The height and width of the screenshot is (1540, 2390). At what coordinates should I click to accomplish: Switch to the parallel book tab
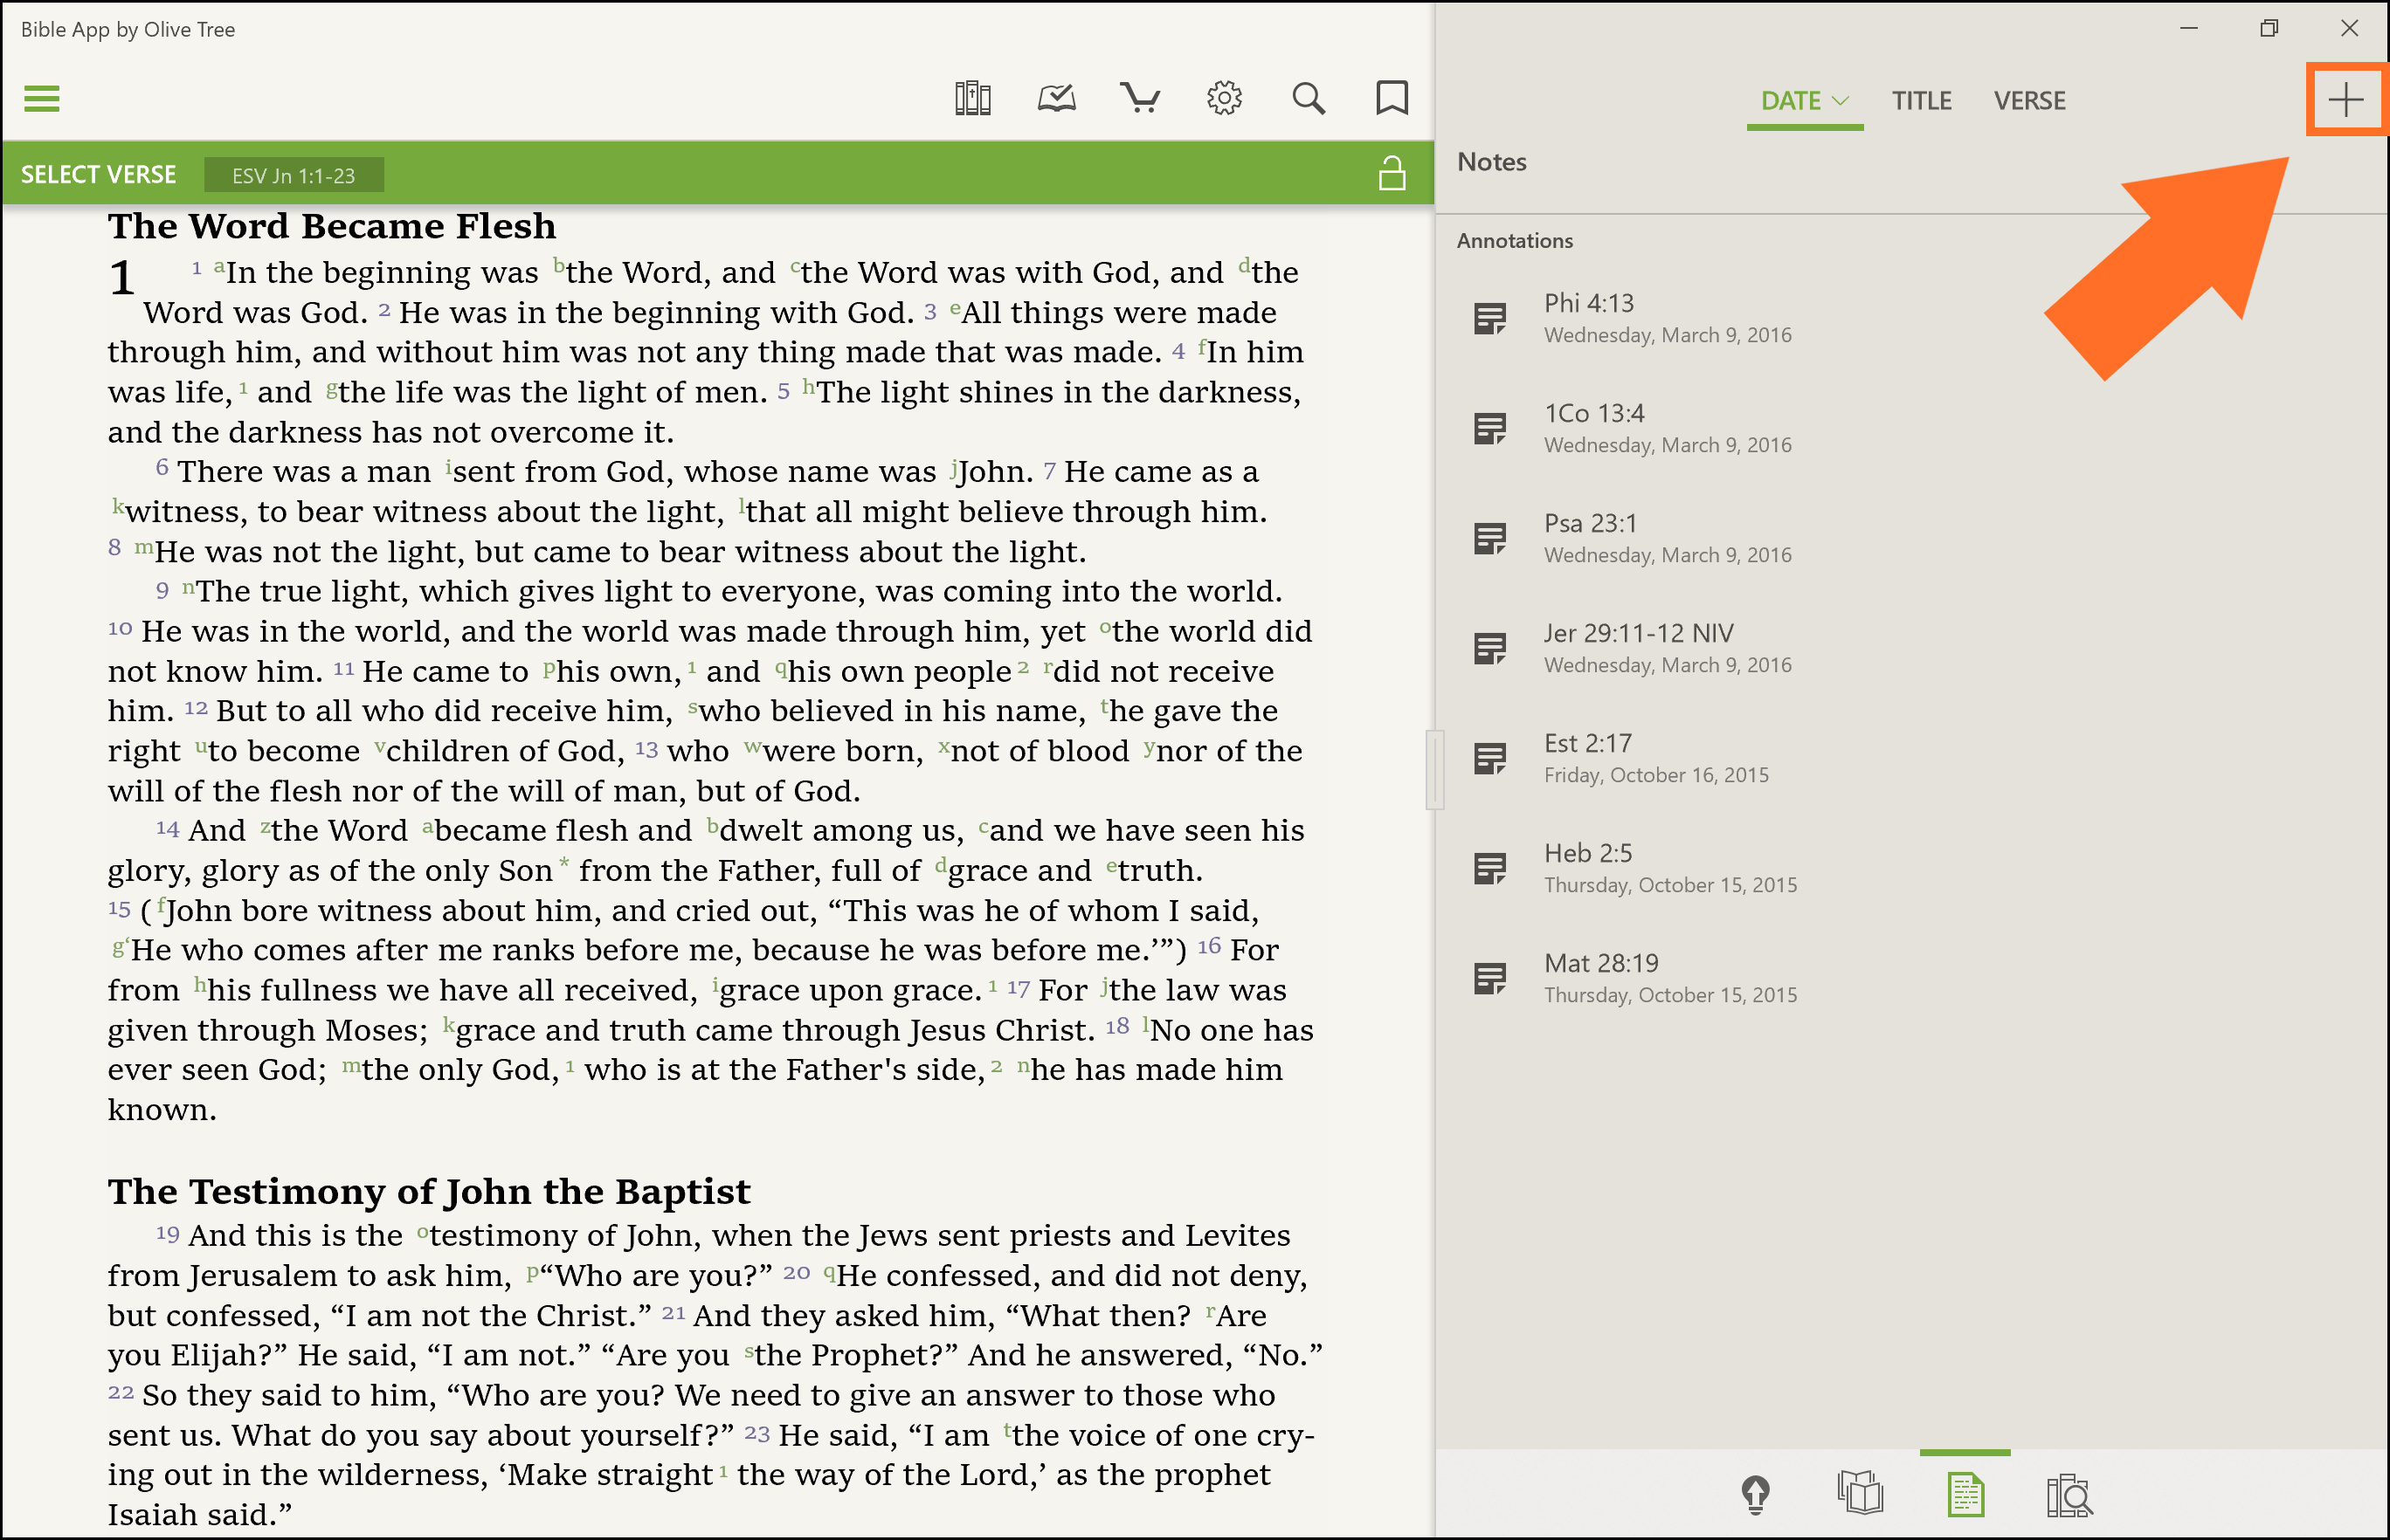(x=1860, y=1495)
